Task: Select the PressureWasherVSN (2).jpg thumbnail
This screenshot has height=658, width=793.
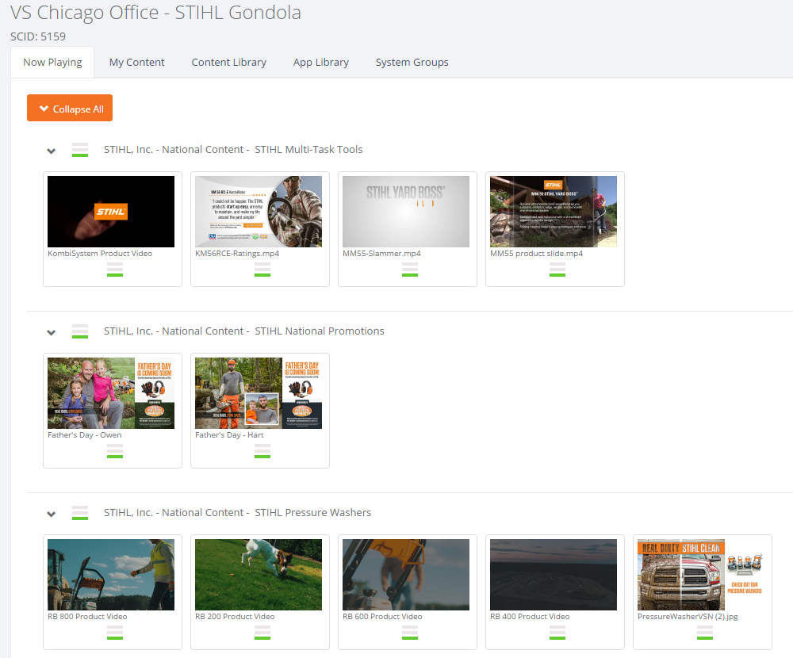Action: pyautogui.click(x=701, y=575)
